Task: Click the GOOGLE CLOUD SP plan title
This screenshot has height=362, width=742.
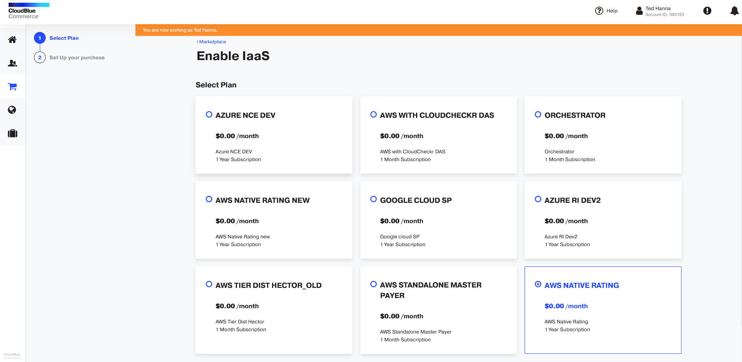Action: [x=416, y=201]
